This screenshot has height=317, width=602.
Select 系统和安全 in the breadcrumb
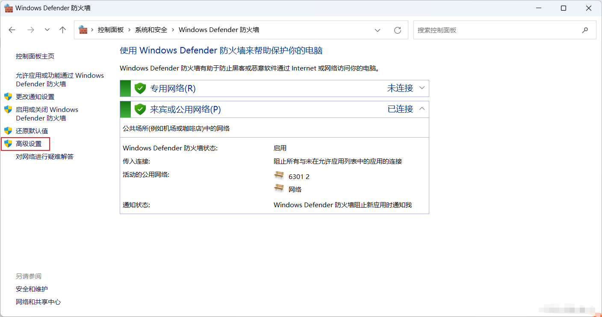(151, 30)
